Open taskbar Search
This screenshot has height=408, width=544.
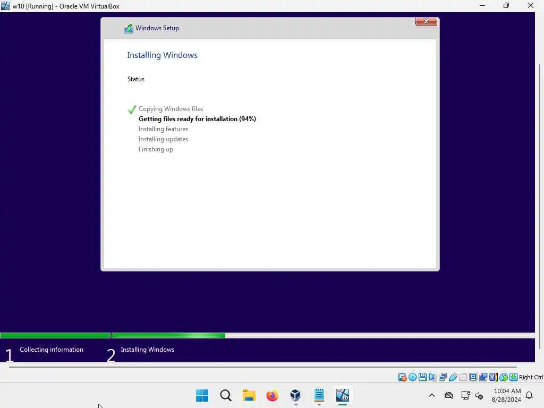(225, 395)
